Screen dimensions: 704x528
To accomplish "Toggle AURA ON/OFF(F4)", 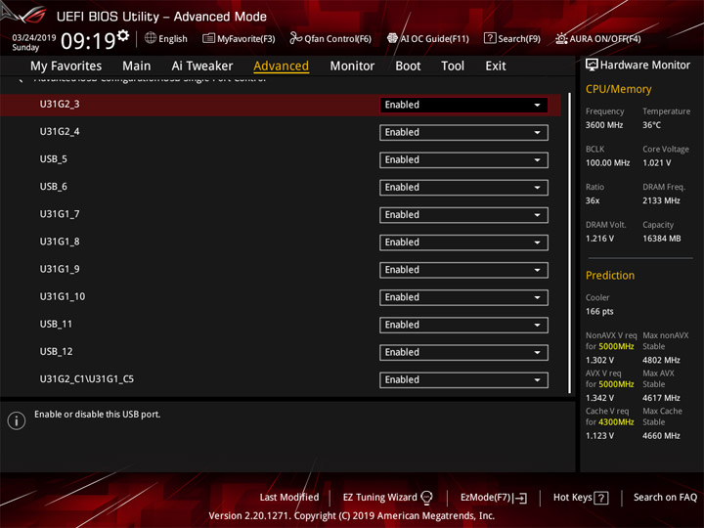I will [x=598, y=38].
